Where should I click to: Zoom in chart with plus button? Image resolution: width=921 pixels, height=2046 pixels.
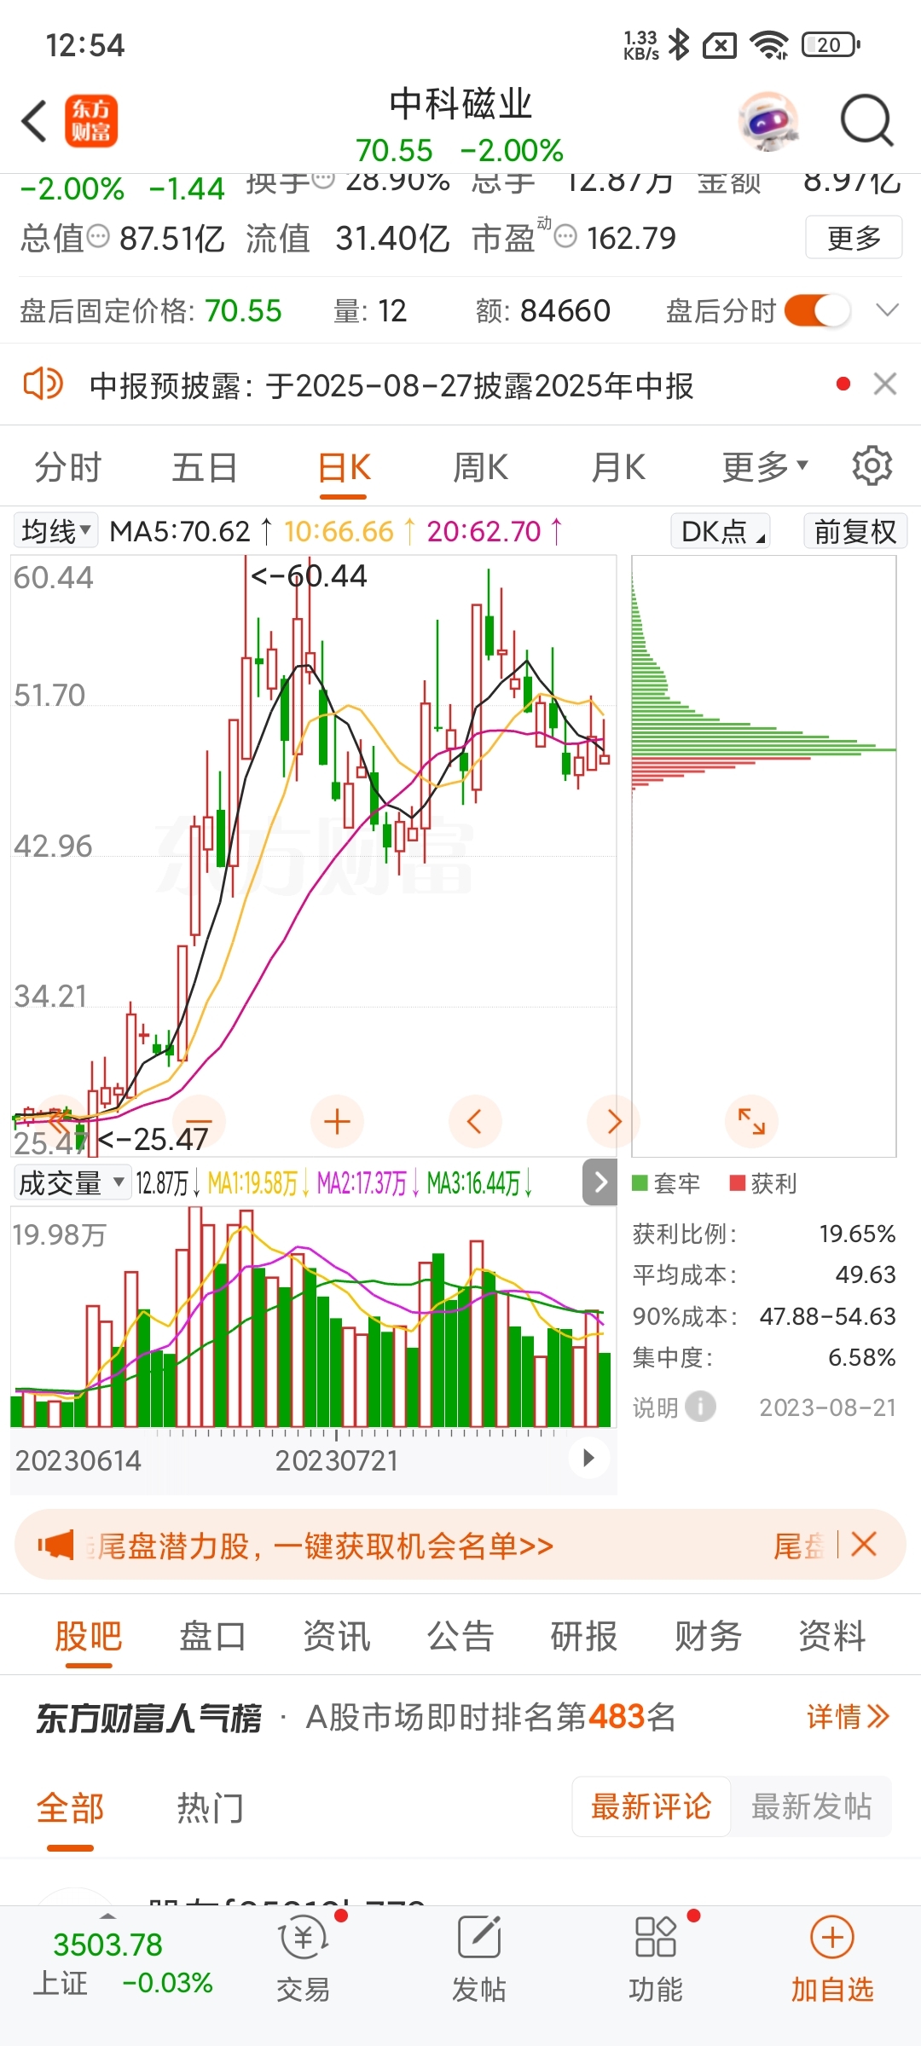tap(338, 1122)
